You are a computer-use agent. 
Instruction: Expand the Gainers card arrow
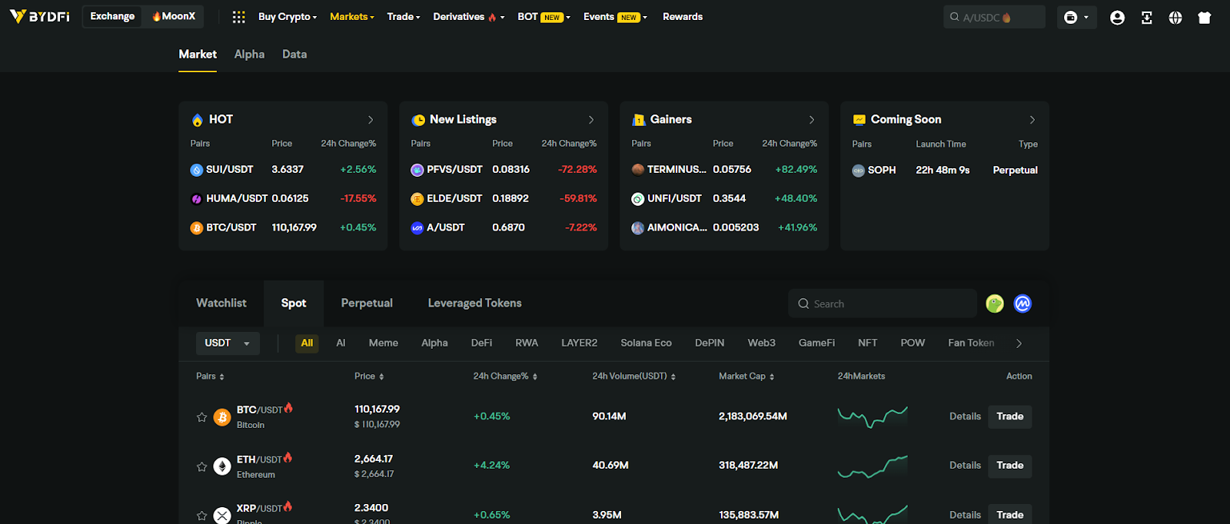tap(812, 120)
